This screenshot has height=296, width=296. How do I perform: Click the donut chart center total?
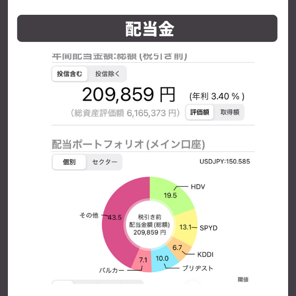[149, 224]
